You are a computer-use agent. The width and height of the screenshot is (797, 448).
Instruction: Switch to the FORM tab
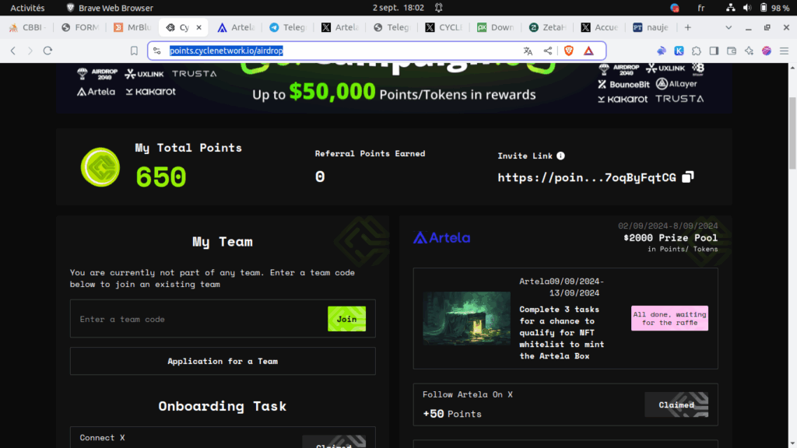(80, 27)
